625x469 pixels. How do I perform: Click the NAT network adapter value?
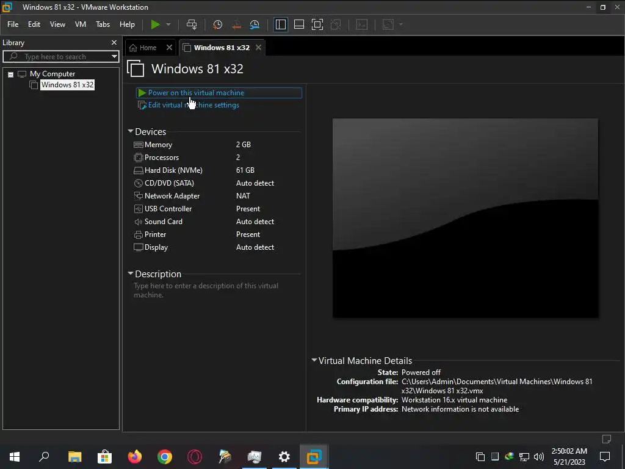(243, 196)
